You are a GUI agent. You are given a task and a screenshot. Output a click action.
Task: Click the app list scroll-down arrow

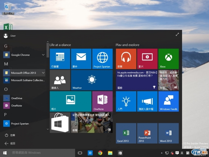pyautogui.click(x=48, y=129)
